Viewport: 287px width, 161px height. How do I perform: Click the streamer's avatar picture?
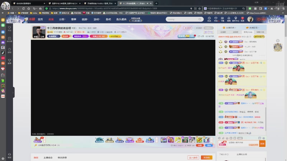coord(39,32)
